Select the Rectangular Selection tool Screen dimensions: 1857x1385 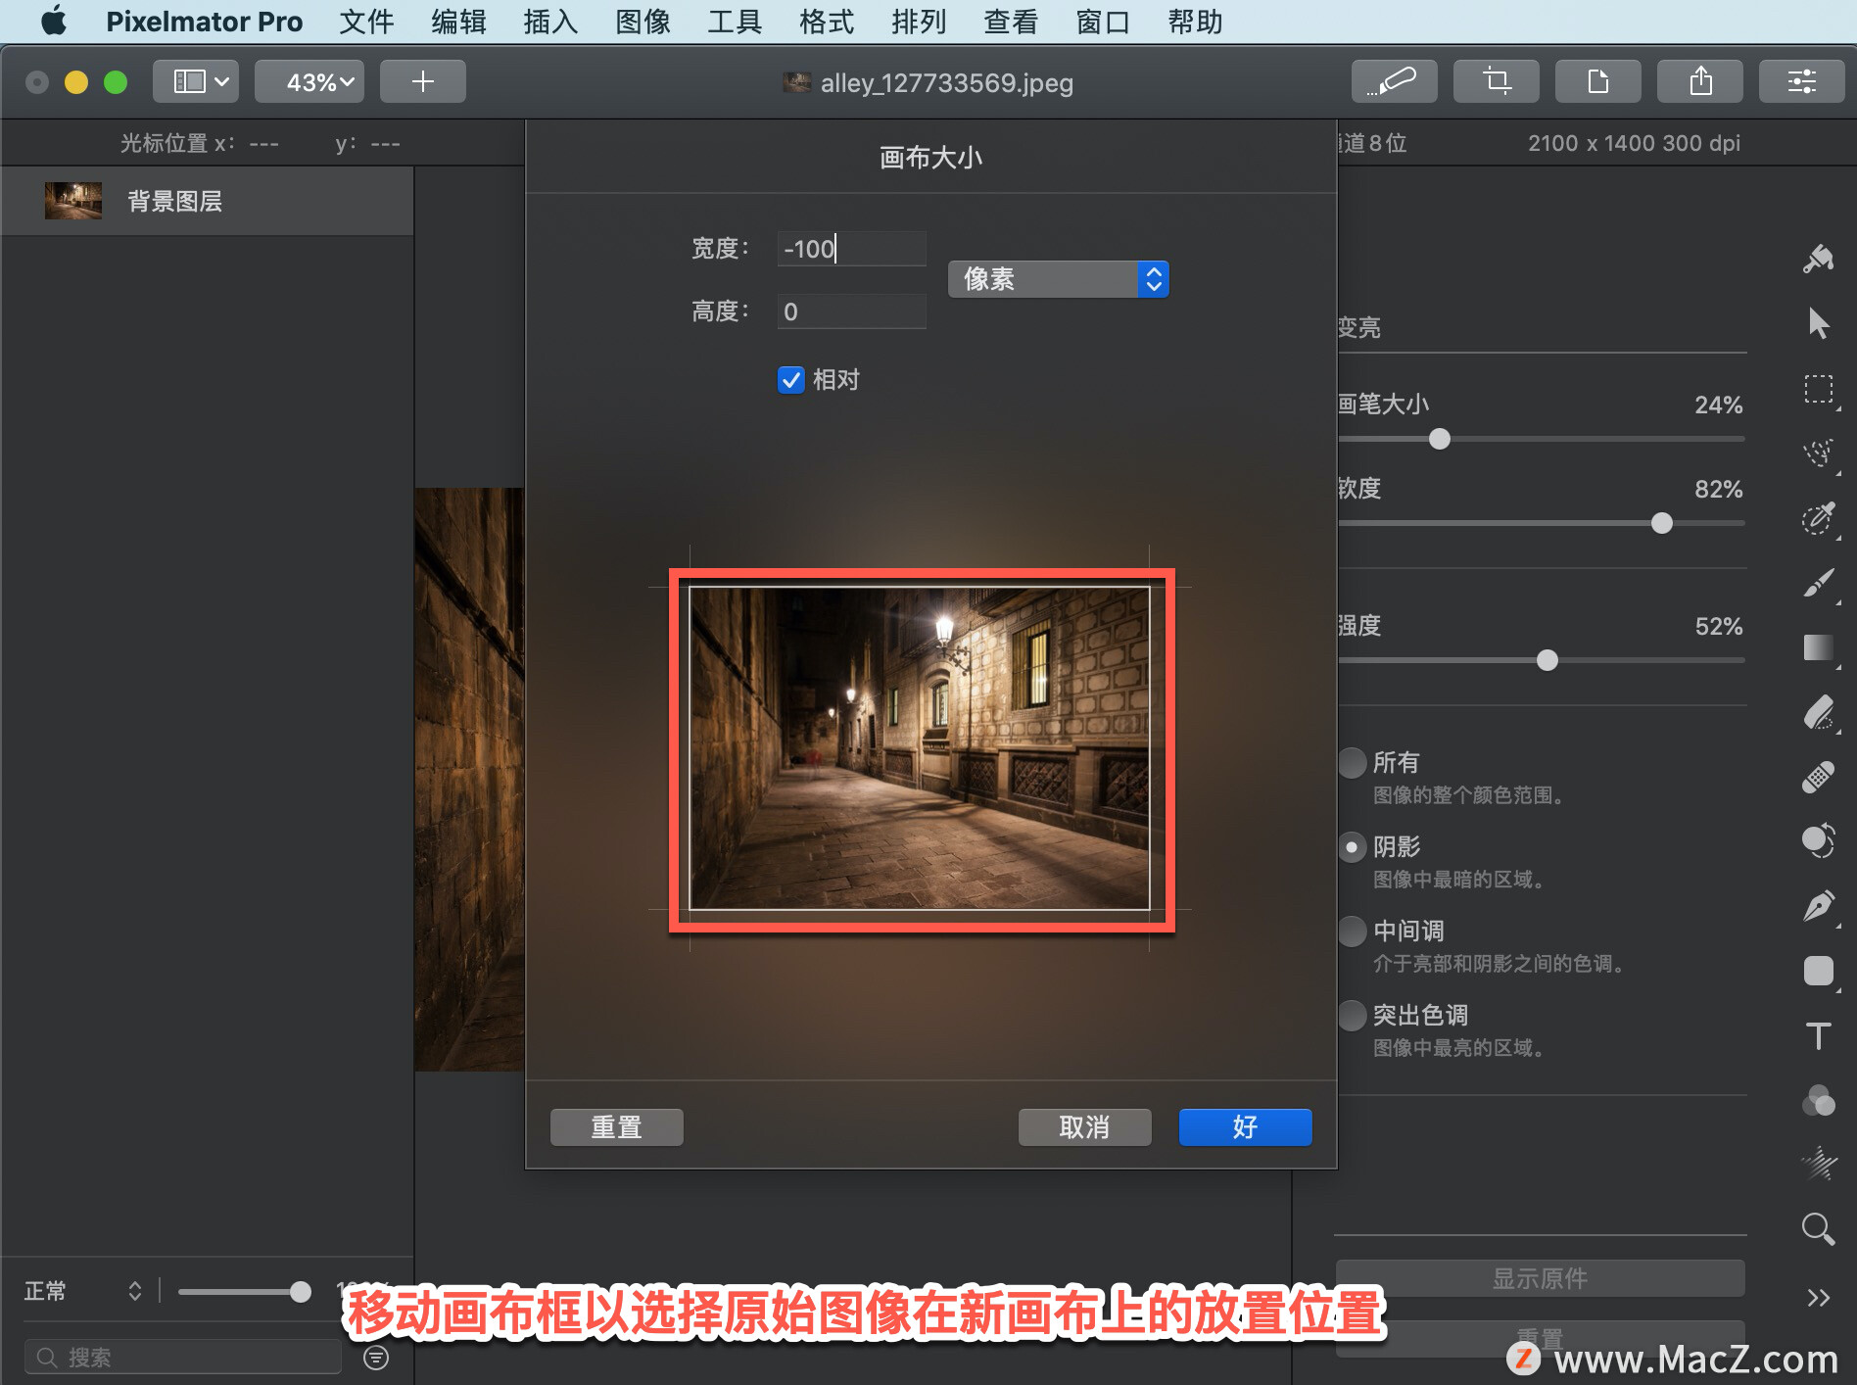click(x=1819, y=389)
